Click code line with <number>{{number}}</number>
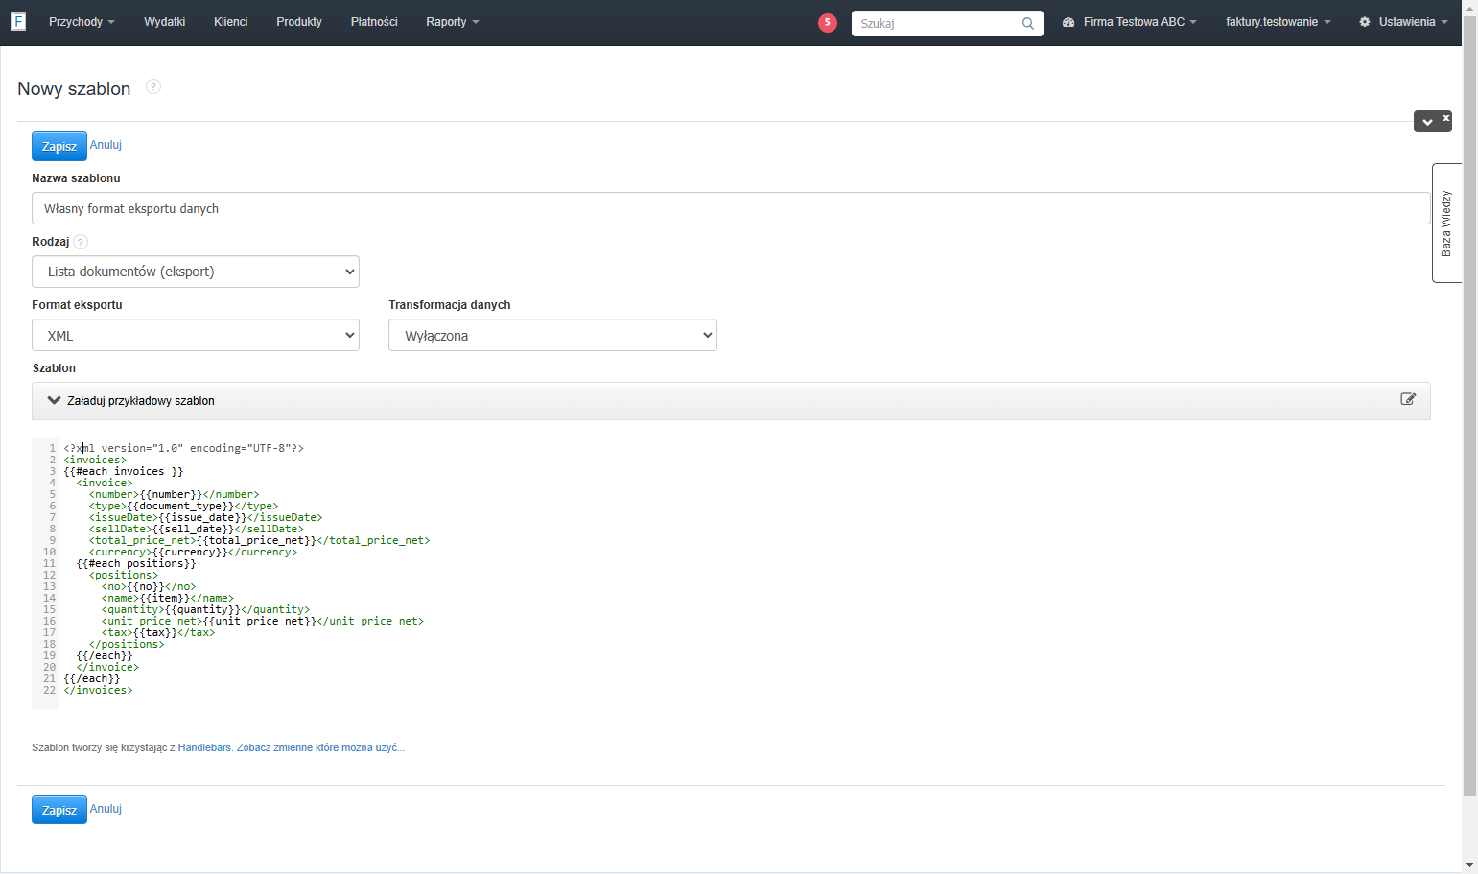1478x874 pixels. tap(175, 494)
